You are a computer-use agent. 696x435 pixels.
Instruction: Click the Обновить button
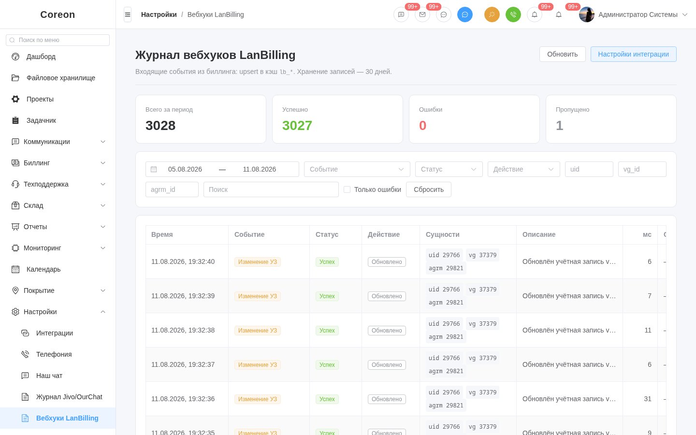pos(563,54)
